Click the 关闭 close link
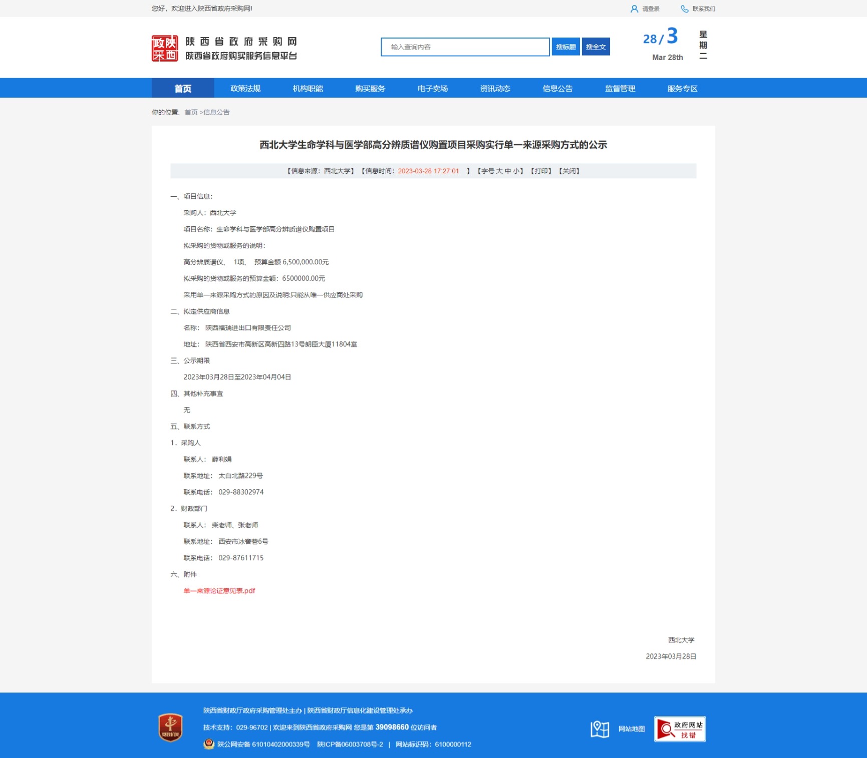This screenshot has width=867, height=758. (x=569, y=171)
